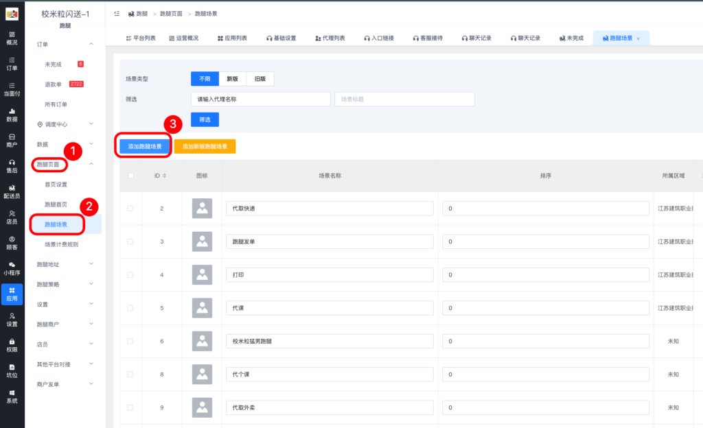Check the row checkbox for ID 2
This screenshot has height=428, width=703.
[130, 208]
